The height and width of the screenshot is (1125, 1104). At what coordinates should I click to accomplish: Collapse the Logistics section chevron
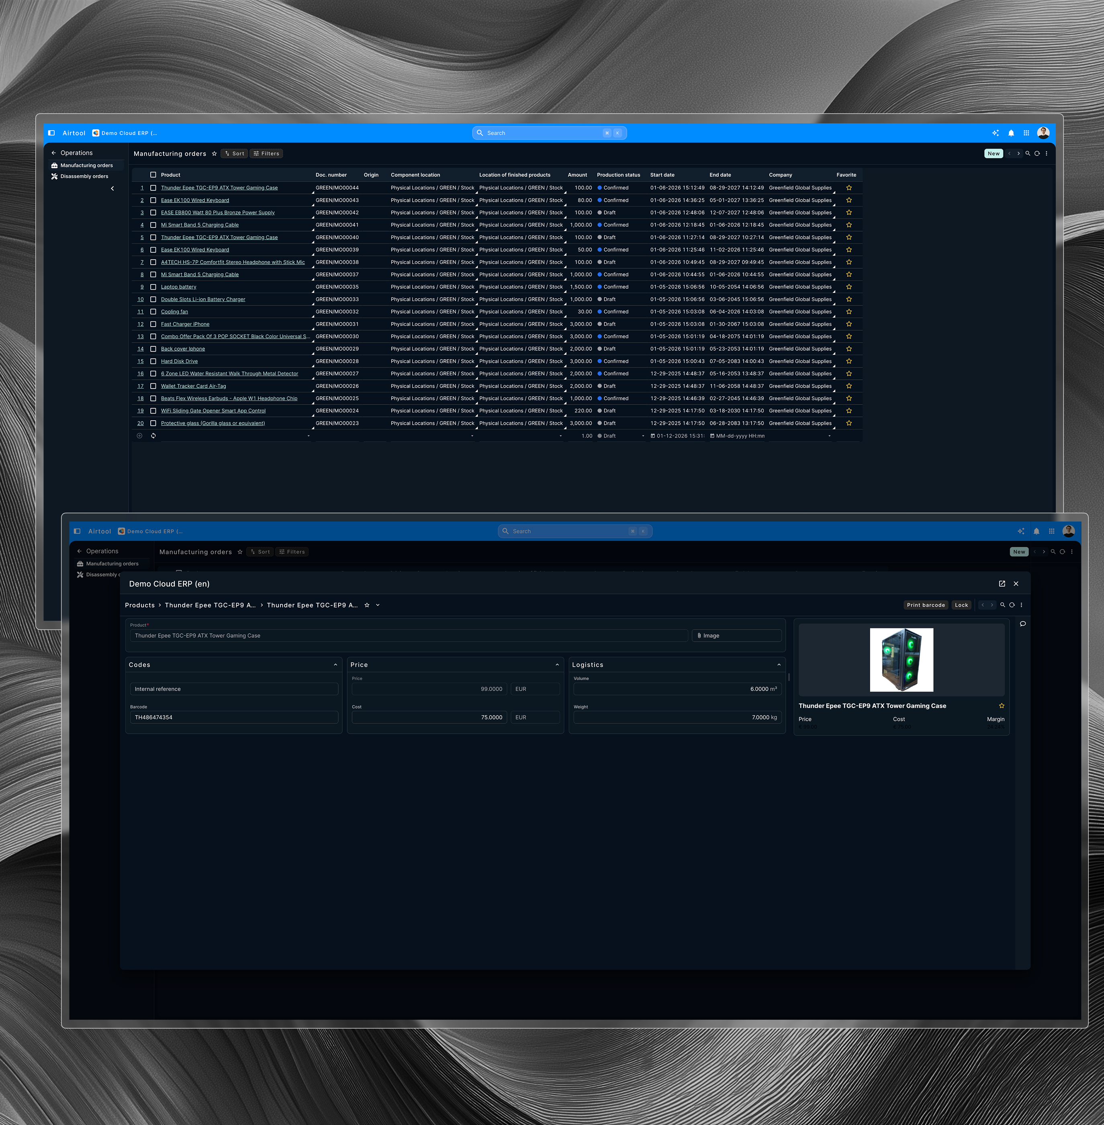click(779, 665)
